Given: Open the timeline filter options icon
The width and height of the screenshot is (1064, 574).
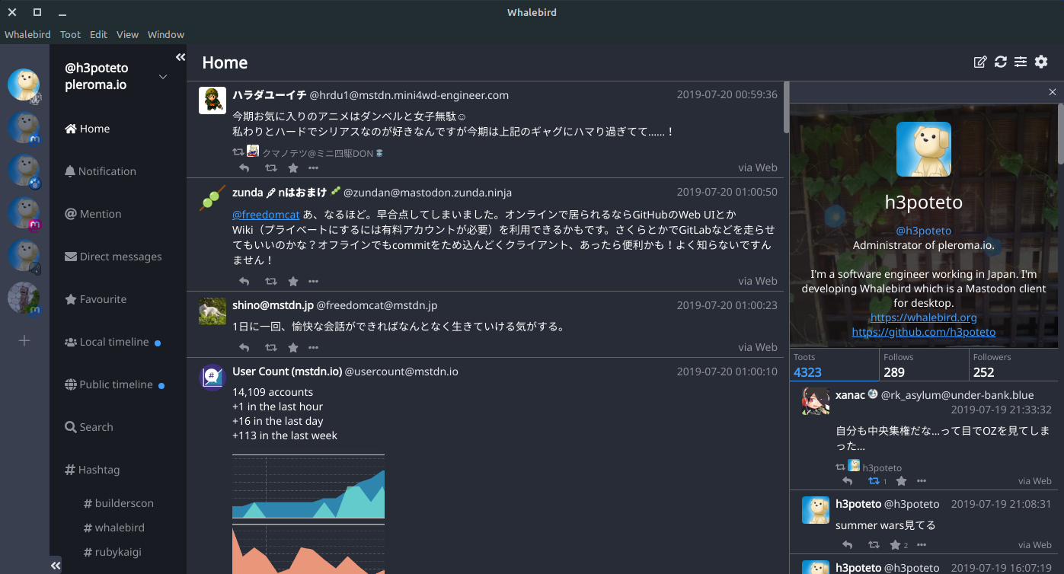Looking at the screenshot, I should pos(1021,62).
